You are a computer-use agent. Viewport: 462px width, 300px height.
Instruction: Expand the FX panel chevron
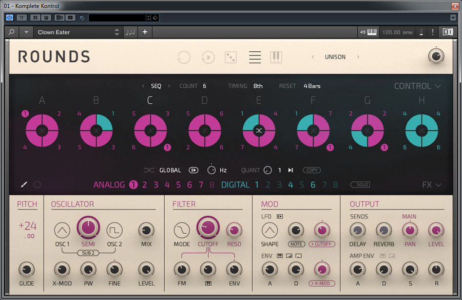[x=432, y=185]
